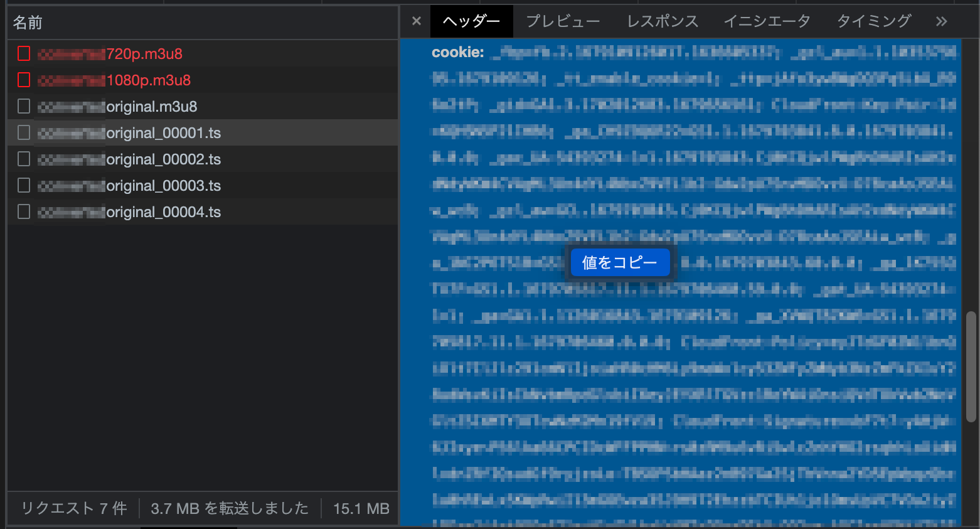Click the file icon of original_00003.ts
980x529 pixels.
[24, 186]
